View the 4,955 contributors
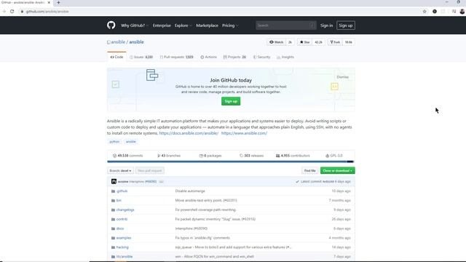 point(293,156)
